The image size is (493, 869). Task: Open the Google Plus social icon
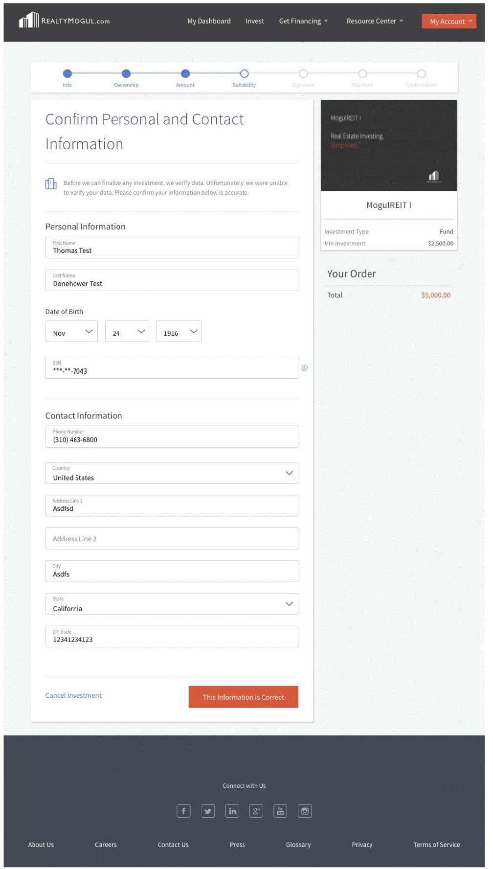(x=256, y=811)
